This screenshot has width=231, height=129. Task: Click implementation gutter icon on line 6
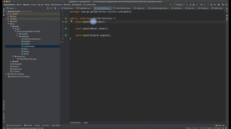point(66,29)
